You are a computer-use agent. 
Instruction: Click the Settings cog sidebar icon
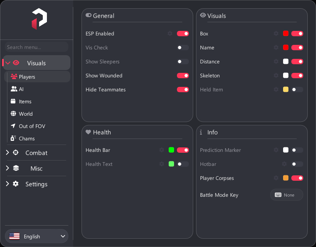click(16, 184)
